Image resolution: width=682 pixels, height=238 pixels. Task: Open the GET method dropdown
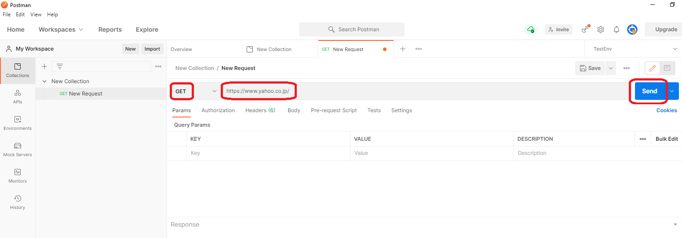click(196, 91)
